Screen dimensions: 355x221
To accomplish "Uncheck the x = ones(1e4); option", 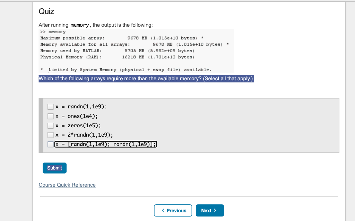I will [x=50, y=116].
